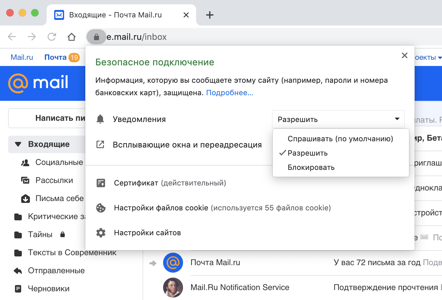Image resolution: width=442 pixels, height=300 pixels.
Task: Click the certificate icon
Action: tap(101, 183)
